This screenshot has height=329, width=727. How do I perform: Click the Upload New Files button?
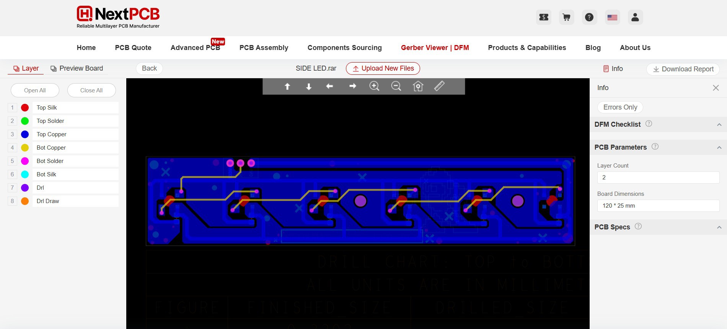383,68
